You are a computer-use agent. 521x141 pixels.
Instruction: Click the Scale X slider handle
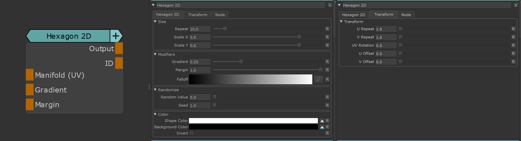click(299, 37)
